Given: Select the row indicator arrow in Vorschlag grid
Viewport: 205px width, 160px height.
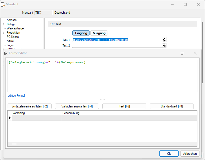Looking at the screenshot, I should 10,118.
